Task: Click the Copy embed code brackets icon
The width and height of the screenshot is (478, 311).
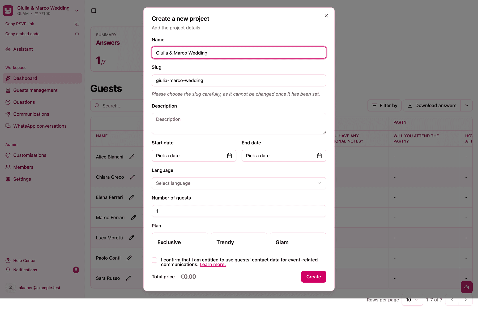Action: point(77,34)
